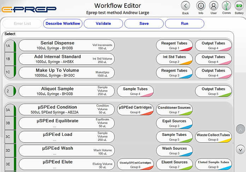Viewport: 246px width, 172px height.
Task: Select the red-tagged µSPEed Cartridges Group 6
Action: (x=135, y=109)
